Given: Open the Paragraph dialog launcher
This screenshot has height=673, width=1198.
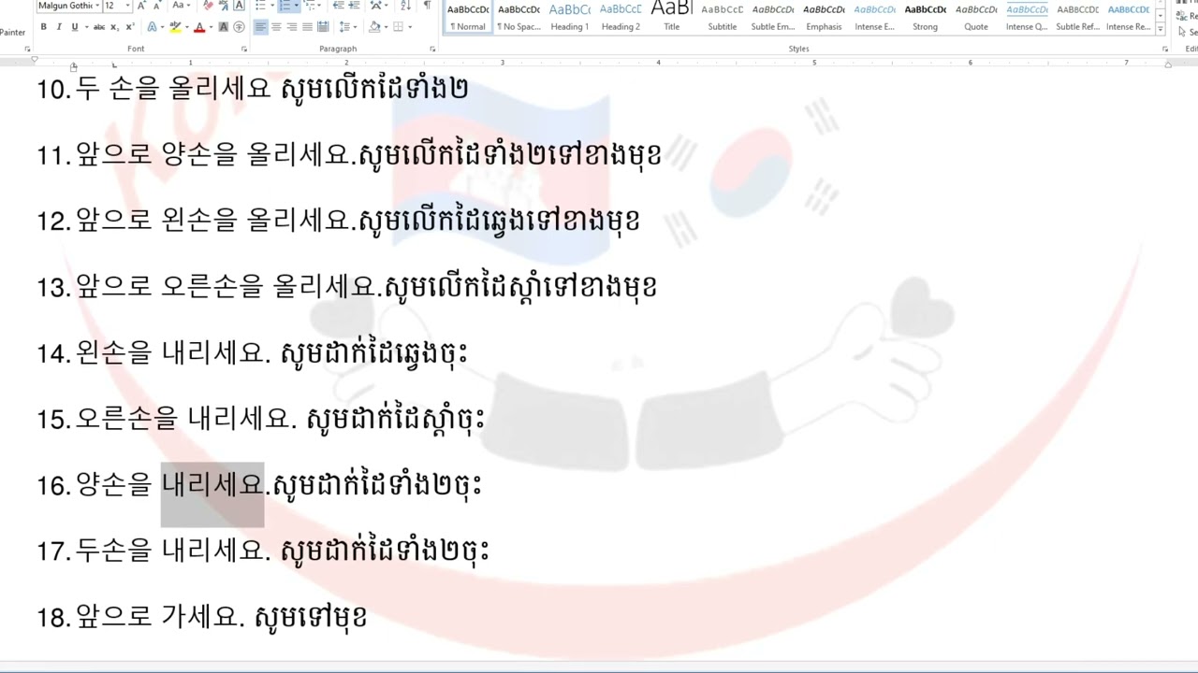Looking at the screenshot, I should [x=432, y=49].
